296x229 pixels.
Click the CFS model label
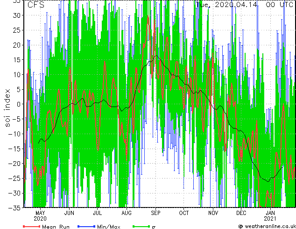tap(36, 5)
